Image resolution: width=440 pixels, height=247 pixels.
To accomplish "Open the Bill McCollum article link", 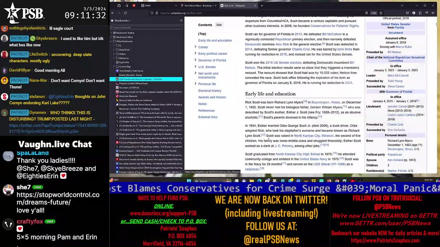I will coord(332,34).
